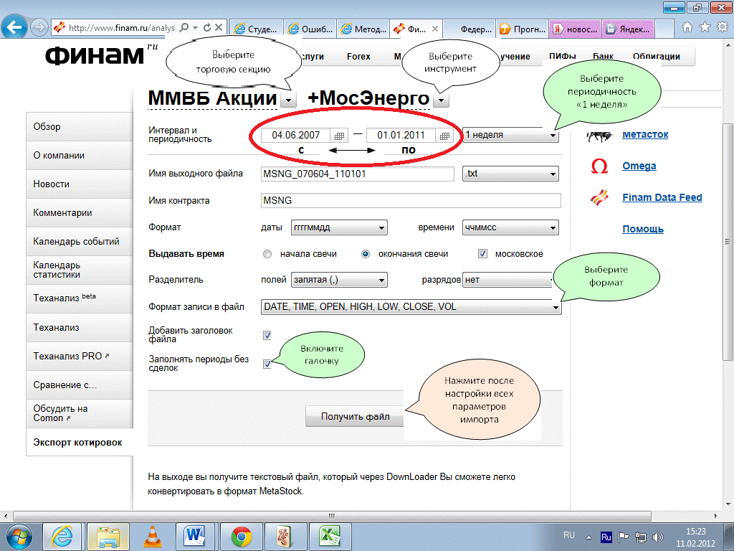Open the Favorites star icon
Viewport: 734px width, 551px height.
point(705,27)
